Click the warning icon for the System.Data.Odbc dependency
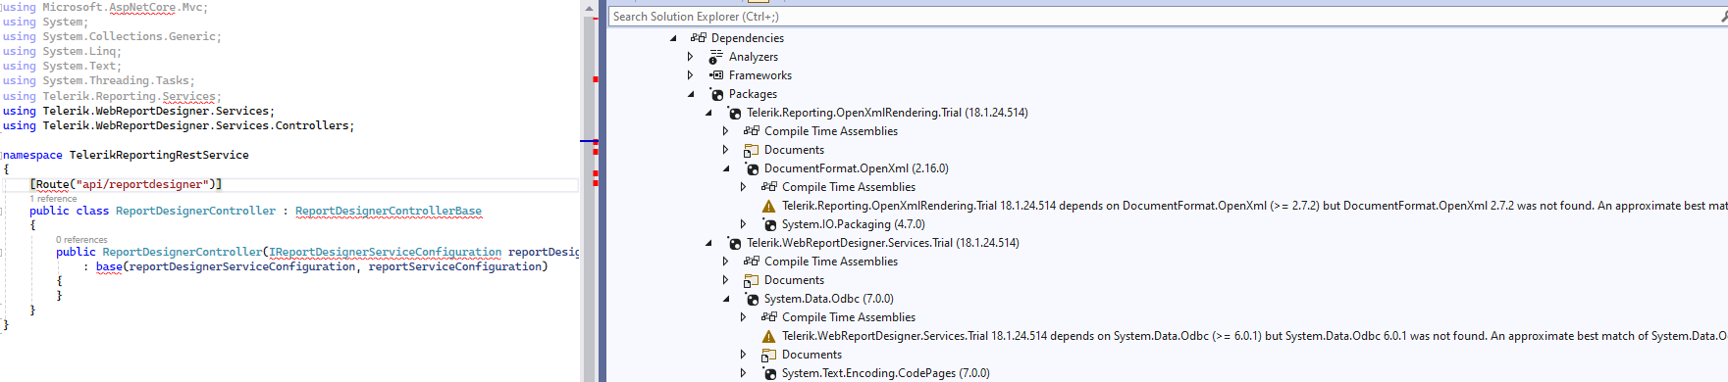The width and height of the screenshot is (1728, 382). (x=769, y=336)
